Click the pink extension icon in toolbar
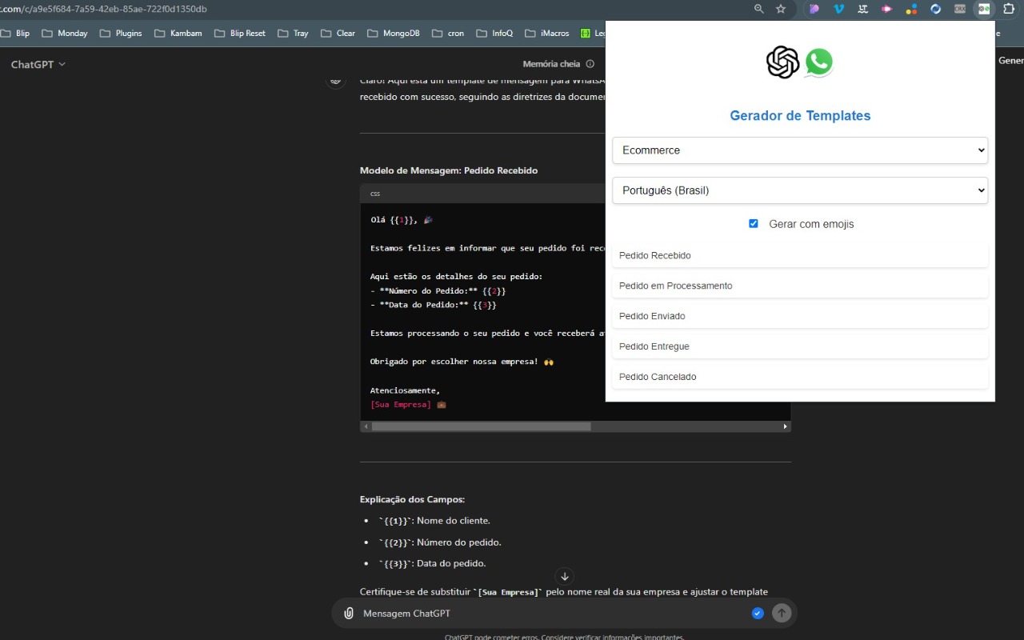 click(887, 9)
